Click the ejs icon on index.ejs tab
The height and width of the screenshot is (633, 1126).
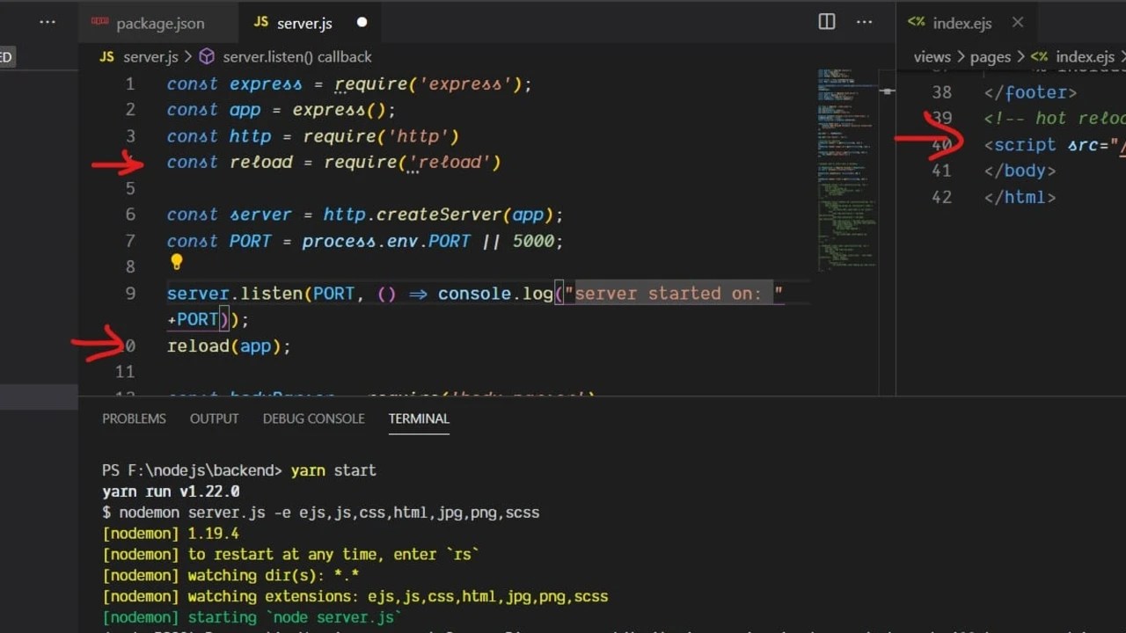(915, 23)
